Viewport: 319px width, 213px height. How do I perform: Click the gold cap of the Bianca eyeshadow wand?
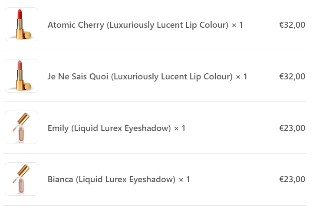pyautogui.click(x=23, y=170)
